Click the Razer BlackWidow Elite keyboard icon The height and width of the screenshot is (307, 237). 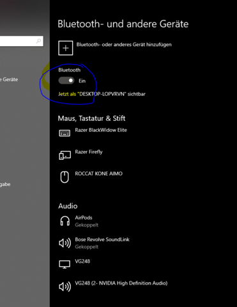(65, 133)
